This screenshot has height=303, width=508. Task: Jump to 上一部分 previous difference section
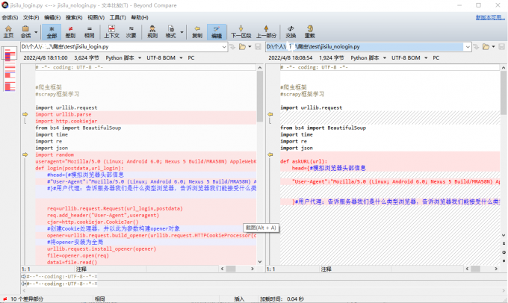266,32
